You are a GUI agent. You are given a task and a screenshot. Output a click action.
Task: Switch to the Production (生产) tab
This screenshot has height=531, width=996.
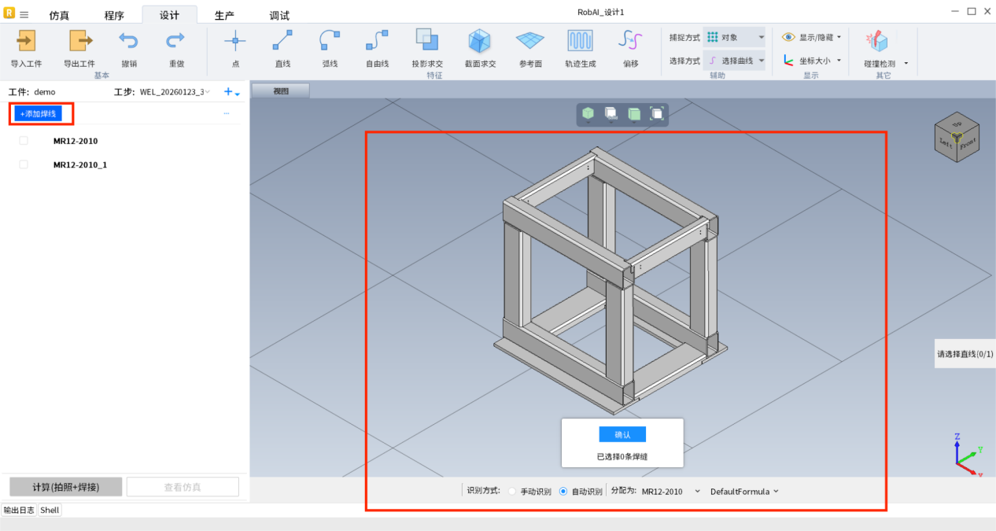coord(224,16)
